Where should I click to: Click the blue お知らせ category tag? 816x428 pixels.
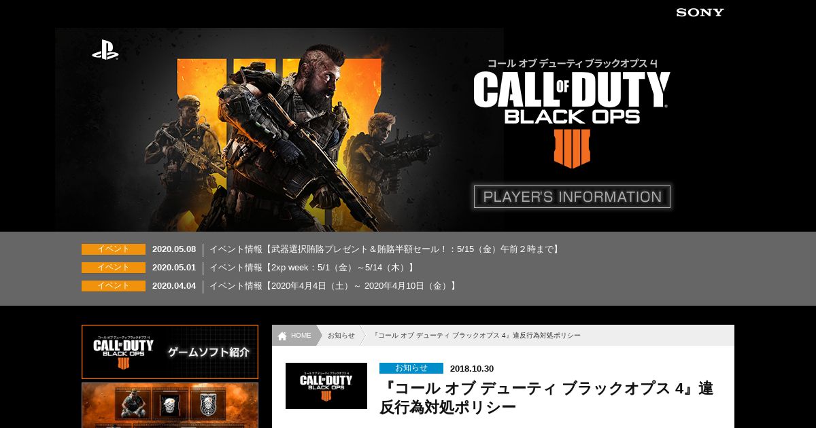[411, 368]
